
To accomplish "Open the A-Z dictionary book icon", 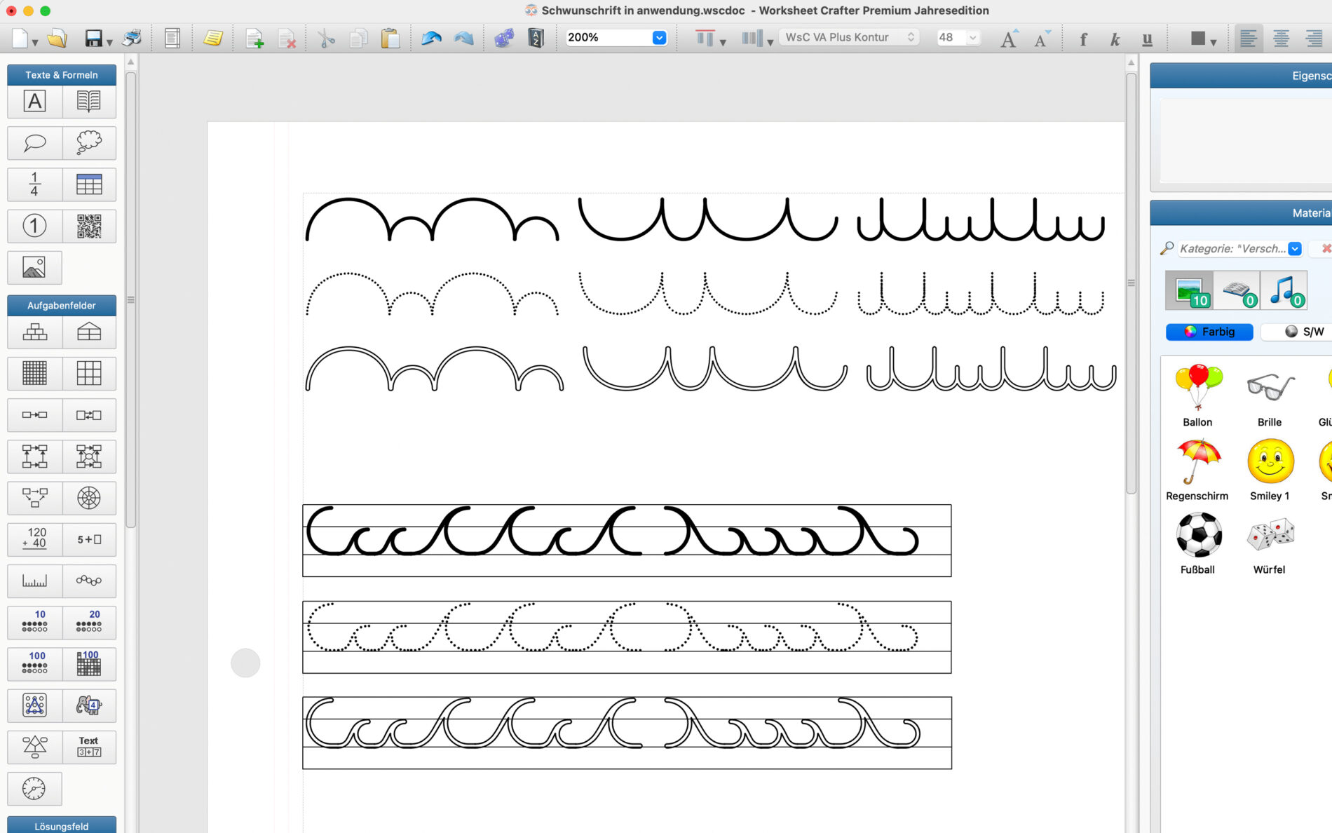I will (536, 38).
